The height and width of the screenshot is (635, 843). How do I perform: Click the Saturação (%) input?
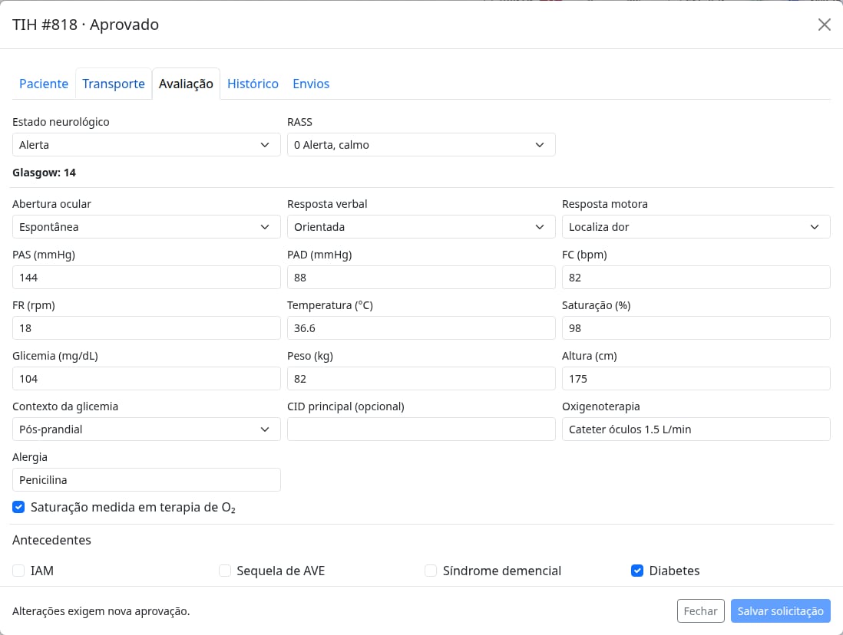coord(696,327)
